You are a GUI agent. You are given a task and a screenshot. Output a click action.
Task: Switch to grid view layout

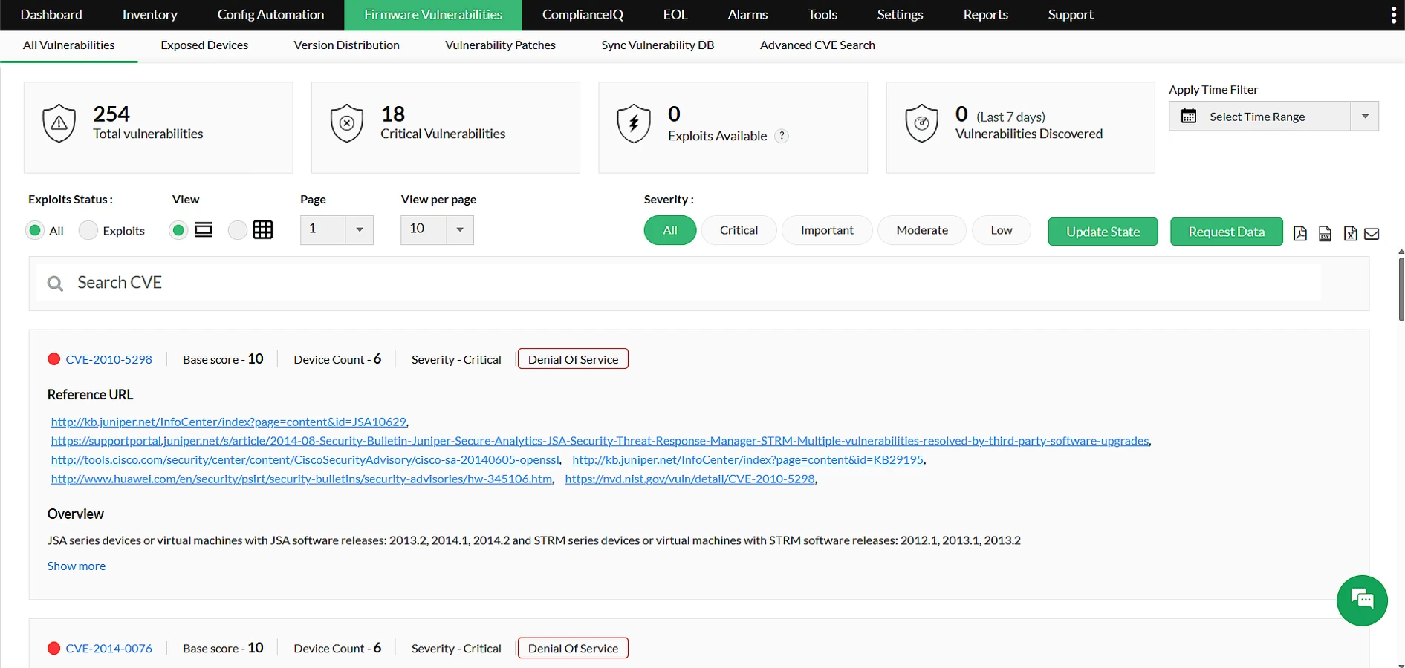[x=238, y=230]
